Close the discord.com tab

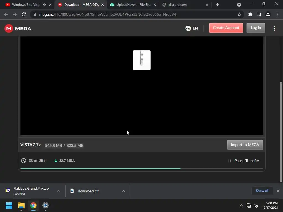(207, 5)
